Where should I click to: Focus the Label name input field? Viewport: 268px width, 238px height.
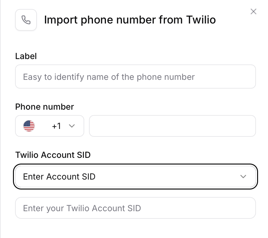click(x=135, y=77)
